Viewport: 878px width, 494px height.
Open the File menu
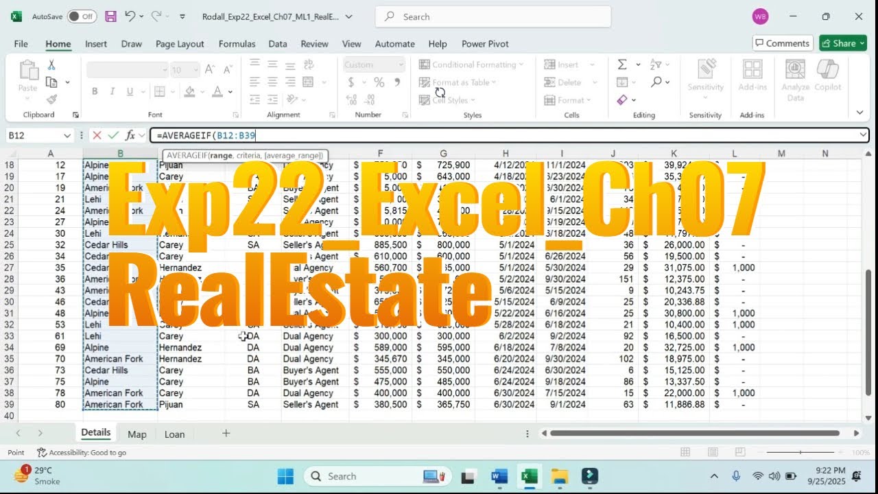click(x=21, y=43)
